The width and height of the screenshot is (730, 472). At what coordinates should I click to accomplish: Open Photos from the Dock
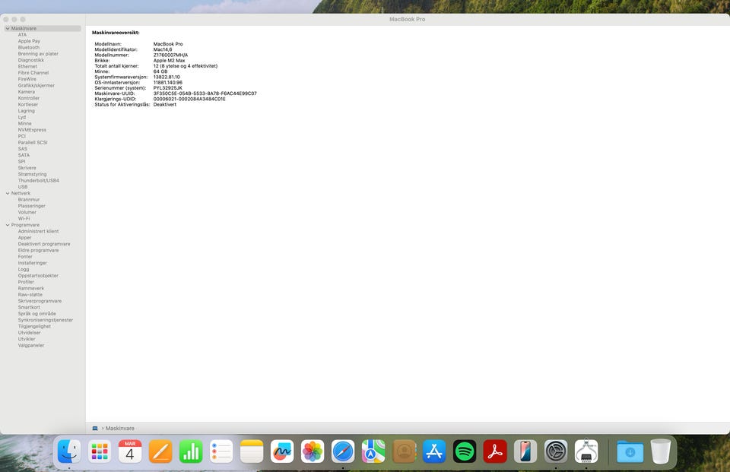313,451
